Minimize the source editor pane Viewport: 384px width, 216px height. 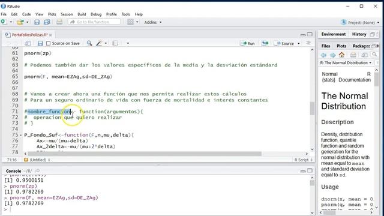pyautogui.click(x=303, y=35)
